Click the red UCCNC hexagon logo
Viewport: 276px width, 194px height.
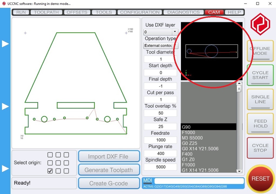260,24
